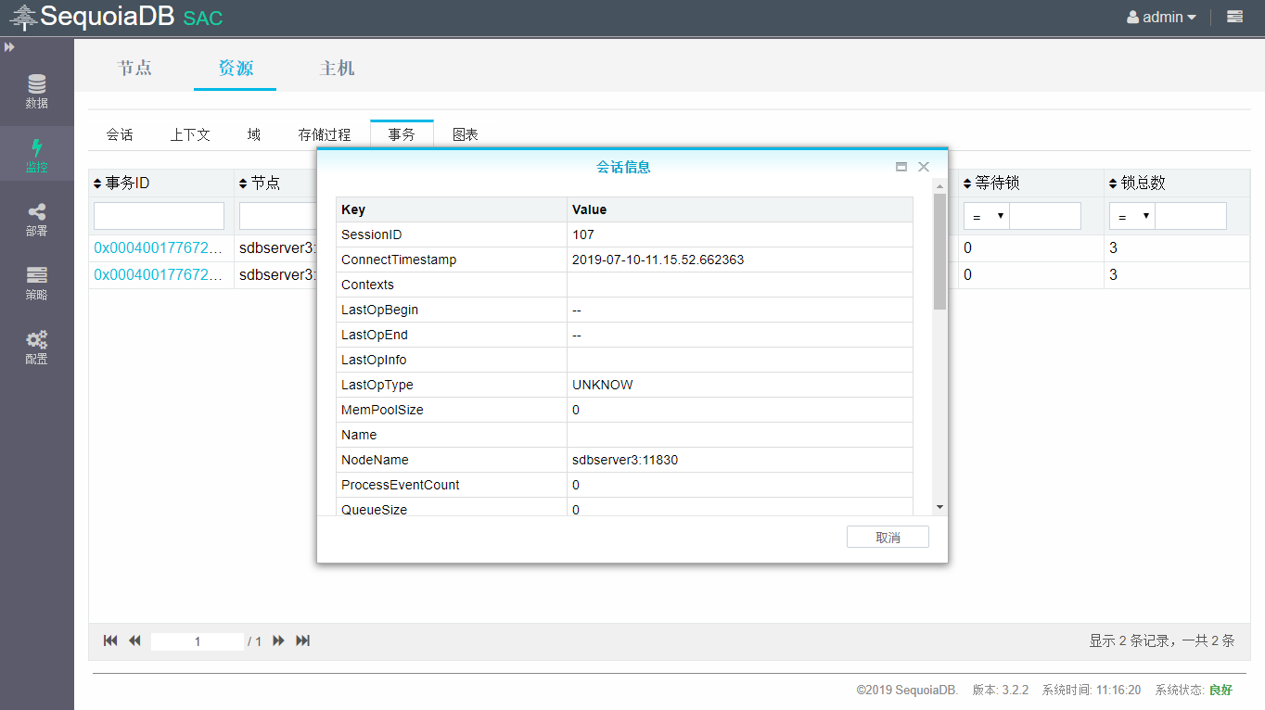Open the 等待锁 filter operator dropdown
This screenshot has width=1265, height=710.
tap(987, 216)
